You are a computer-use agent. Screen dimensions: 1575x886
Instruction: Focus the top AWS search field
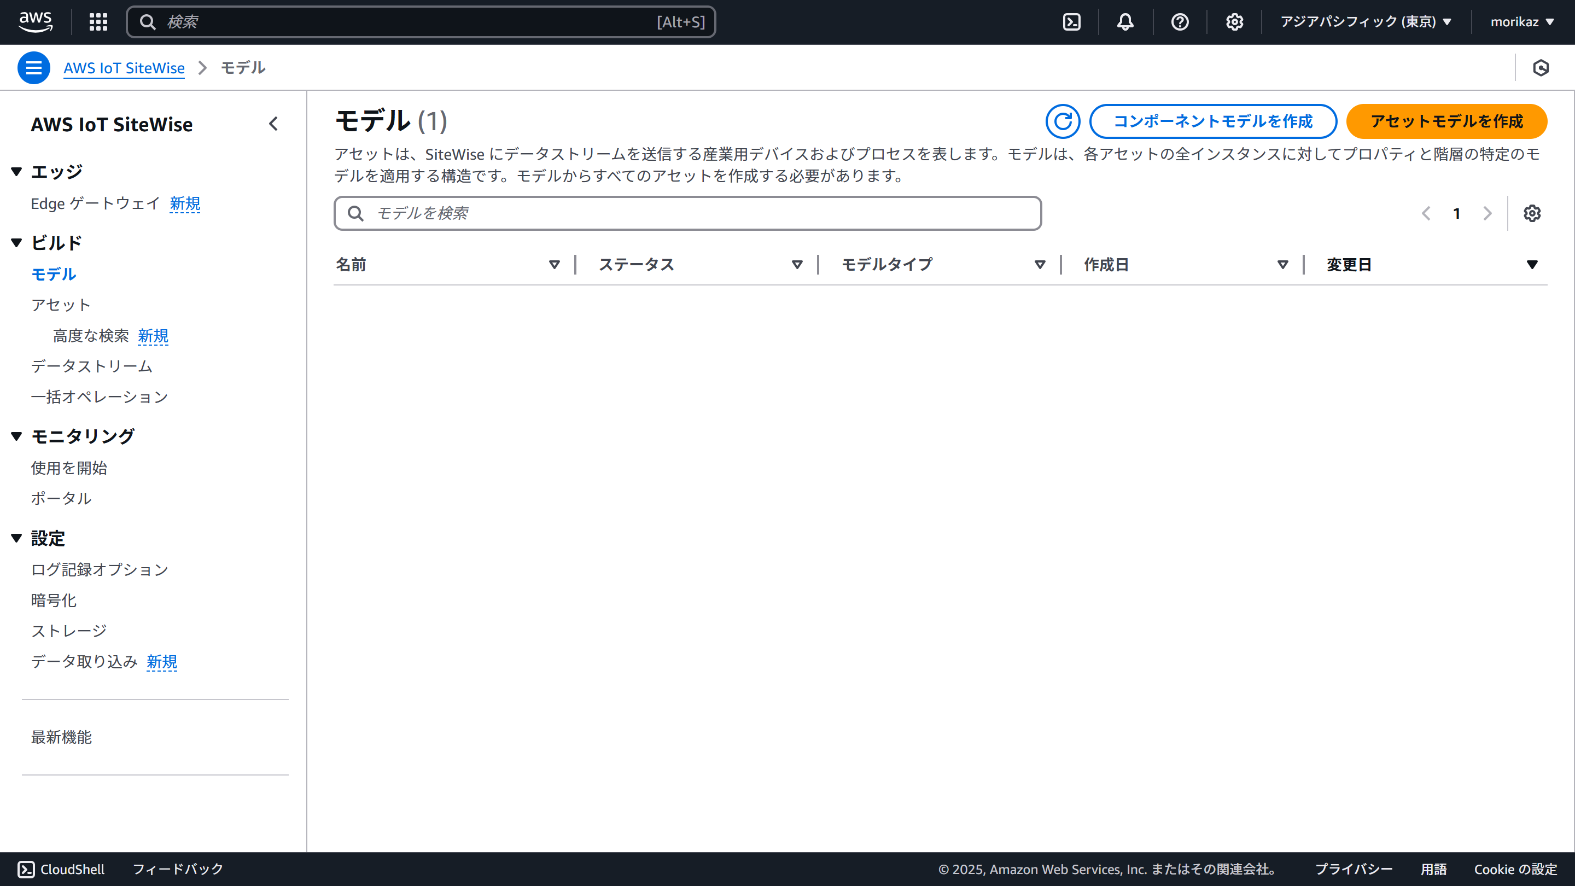(x=421, y=22)
